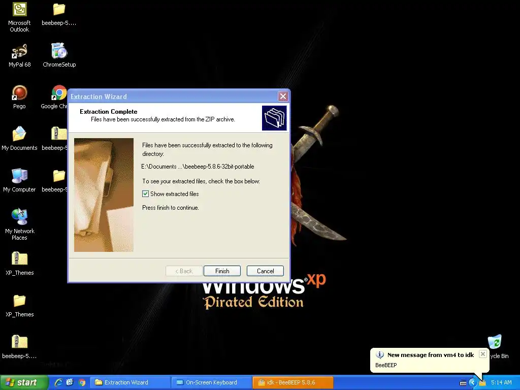Click the Finish button
This screenshot has width=520, height=390.
point(222,271)
